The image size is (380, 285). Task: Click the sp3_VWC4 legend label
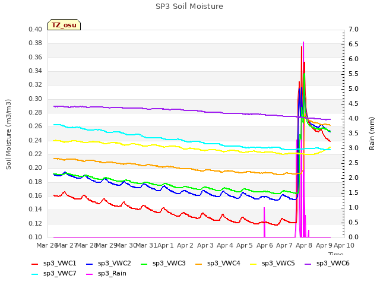[x=223, y=263]
